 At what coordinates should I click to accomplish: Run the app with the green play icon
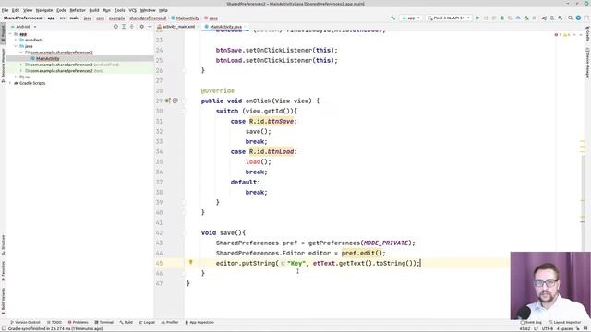(478, 18)
